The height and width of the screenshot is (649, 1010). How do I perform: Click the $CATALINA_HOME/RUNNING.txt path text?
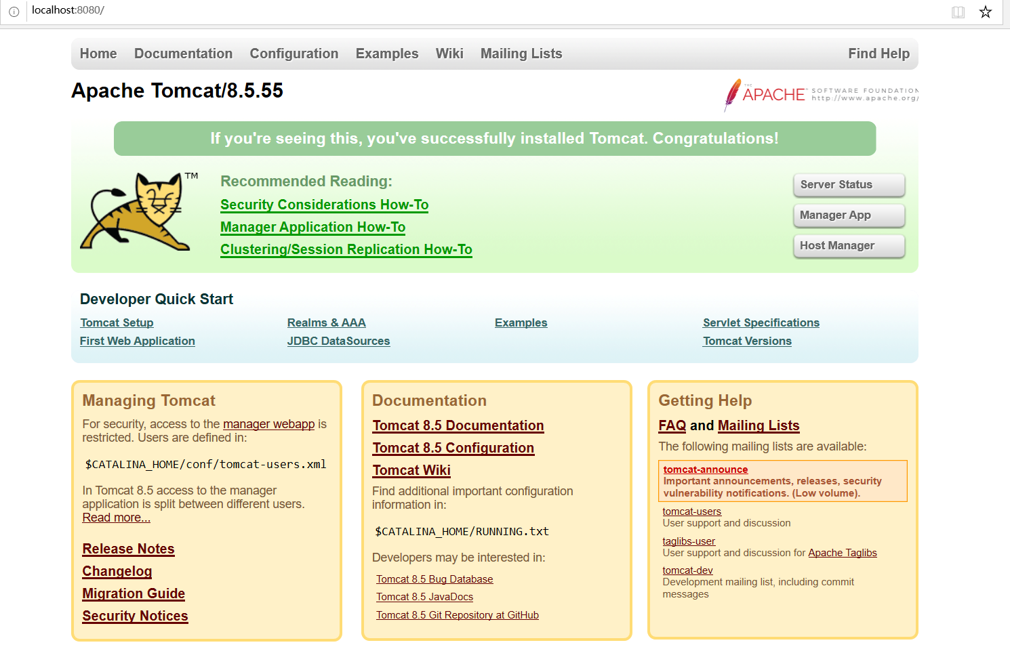[462, 532]
